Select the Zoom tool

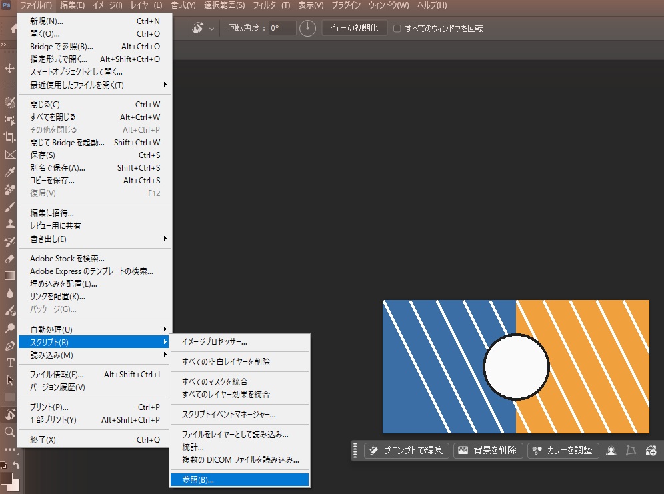(x=9, y=432)
